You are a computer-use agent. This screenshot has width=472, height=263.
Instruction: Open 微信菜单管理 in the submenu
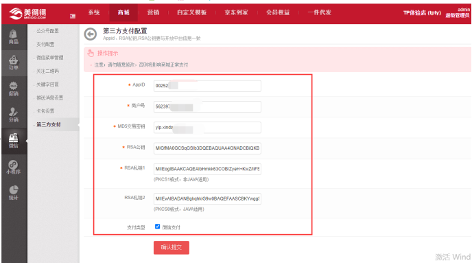click(50, 58)
